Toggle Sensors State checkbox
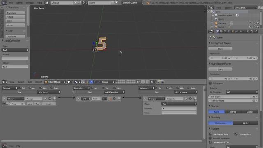The image size is (263, 148). coord(51,88)
